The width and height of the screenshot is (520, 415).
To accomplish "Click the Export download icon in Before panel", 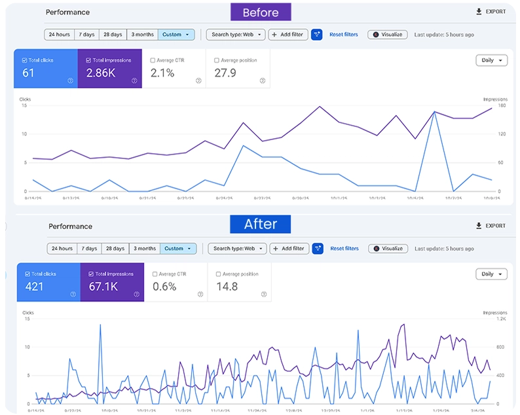I will click(478, 12).
